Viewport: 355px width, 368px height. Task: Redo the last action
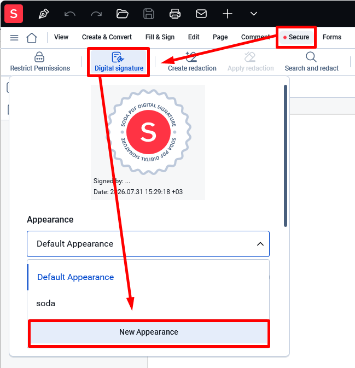tap(96, 14)
